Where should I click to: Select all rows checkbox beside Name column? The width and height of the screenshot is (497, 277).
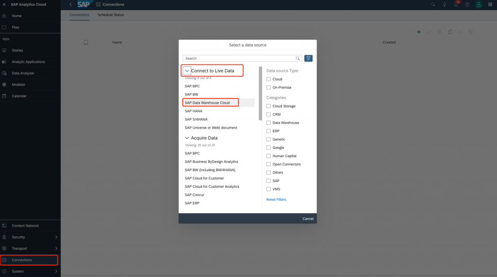86,42
